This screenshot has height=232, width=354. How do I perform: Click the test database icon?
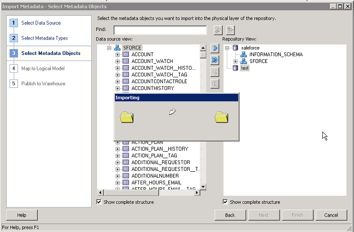tap(235, 68)
